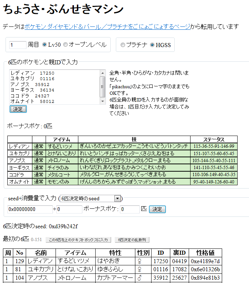This screenshot has height=283, width=249.
Task: Click the ボーナスポケ count input field
Action: click(130, 209)
